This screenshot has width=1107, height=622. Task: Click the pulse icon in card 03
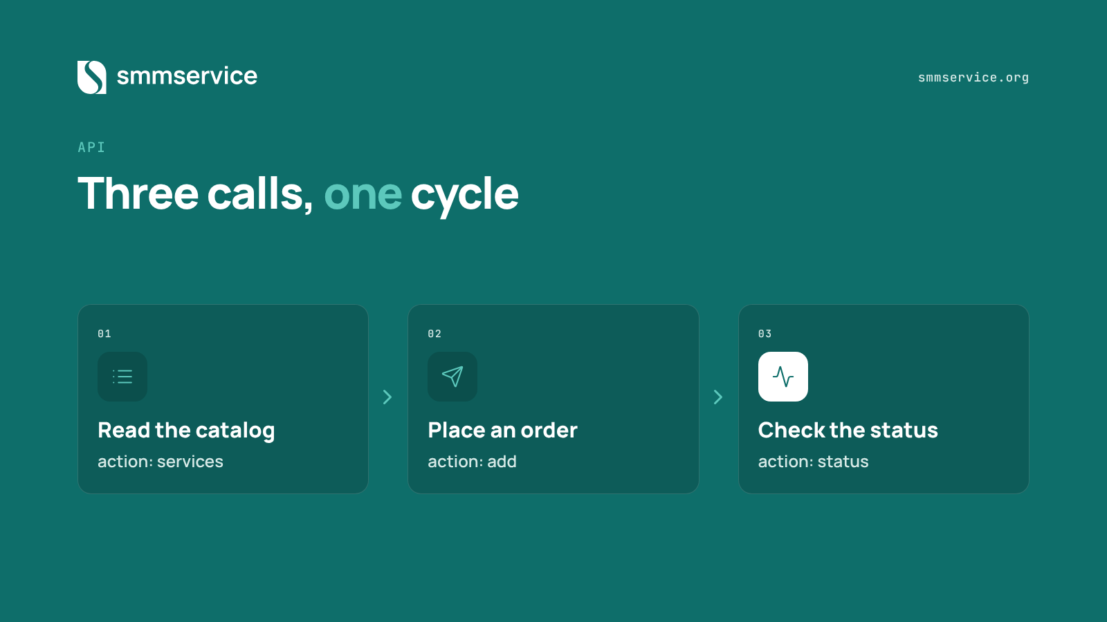(x=783, y=377)
